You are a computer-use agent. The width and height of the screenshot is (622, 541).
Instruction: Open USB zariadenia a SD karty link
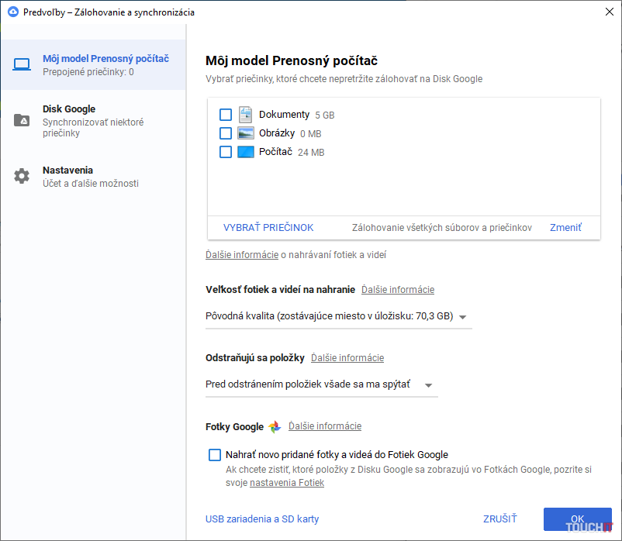[x=262, y=519]
